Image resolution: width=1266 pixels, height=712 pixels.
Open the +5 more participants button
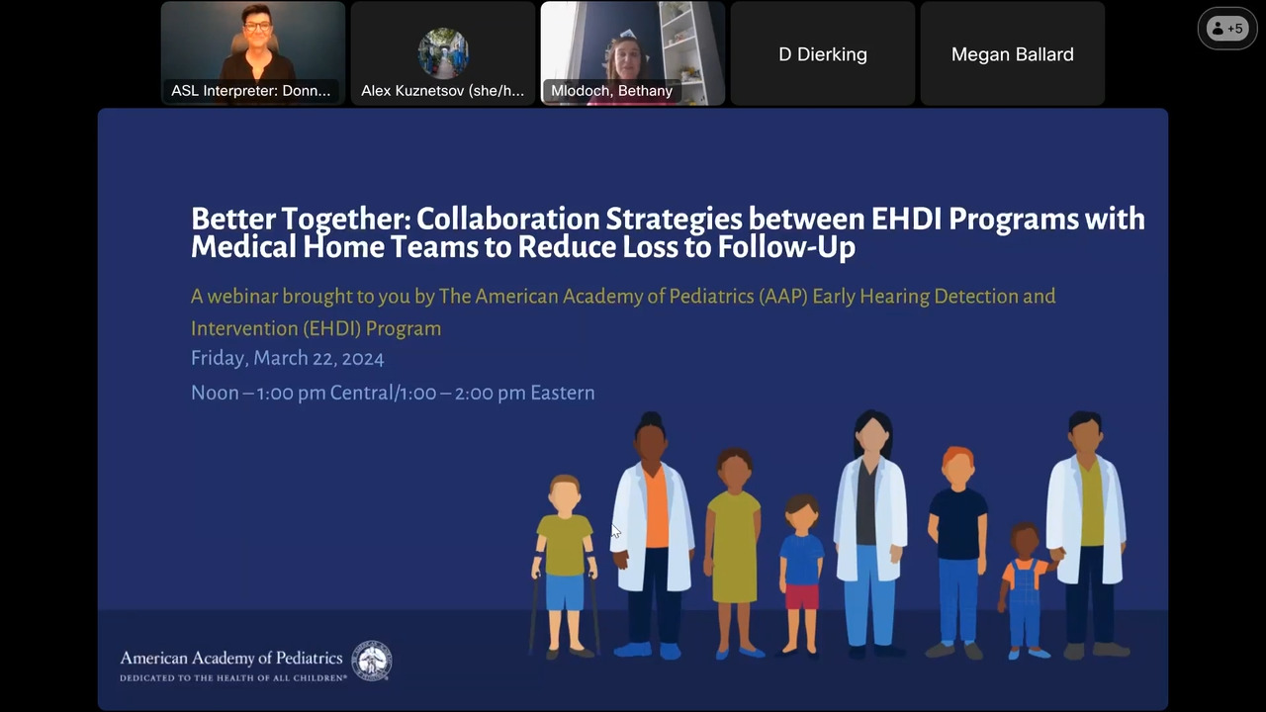pos(1227,29)
